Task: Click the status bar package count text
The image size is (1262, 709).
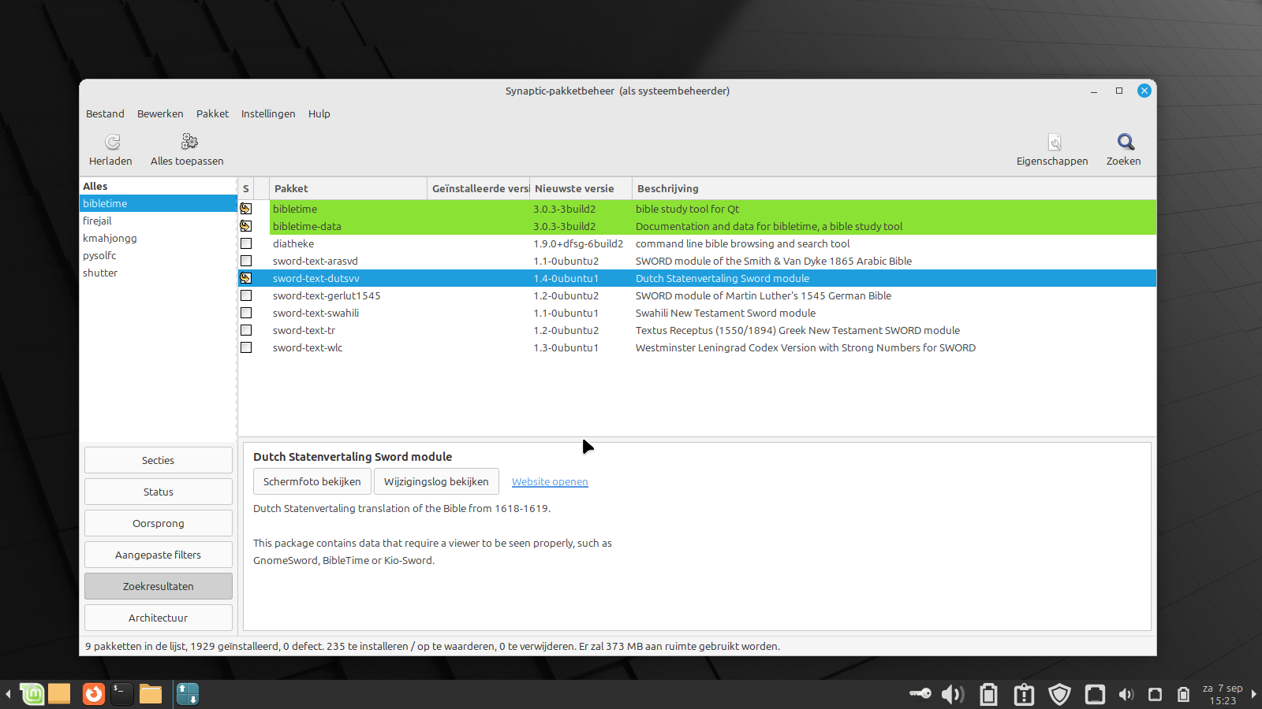Action: click(x=432, y=646)
